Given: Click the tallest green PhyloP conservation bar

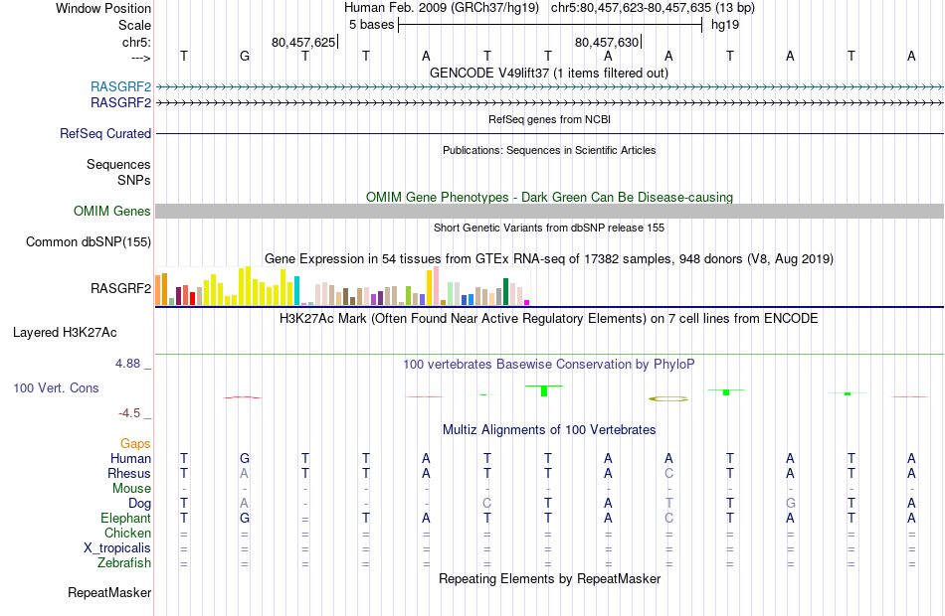Looking at the screenshot, I should coord(544,390).
